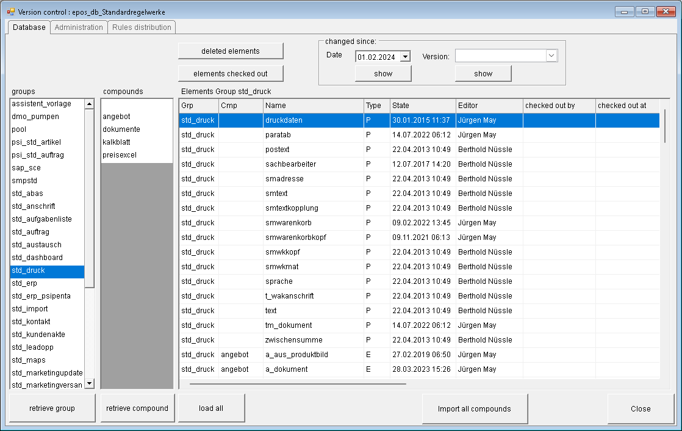Select the angebot compound
Viewport: 682px width, 431px height.
pyautogui.click(x=116, y=117)
